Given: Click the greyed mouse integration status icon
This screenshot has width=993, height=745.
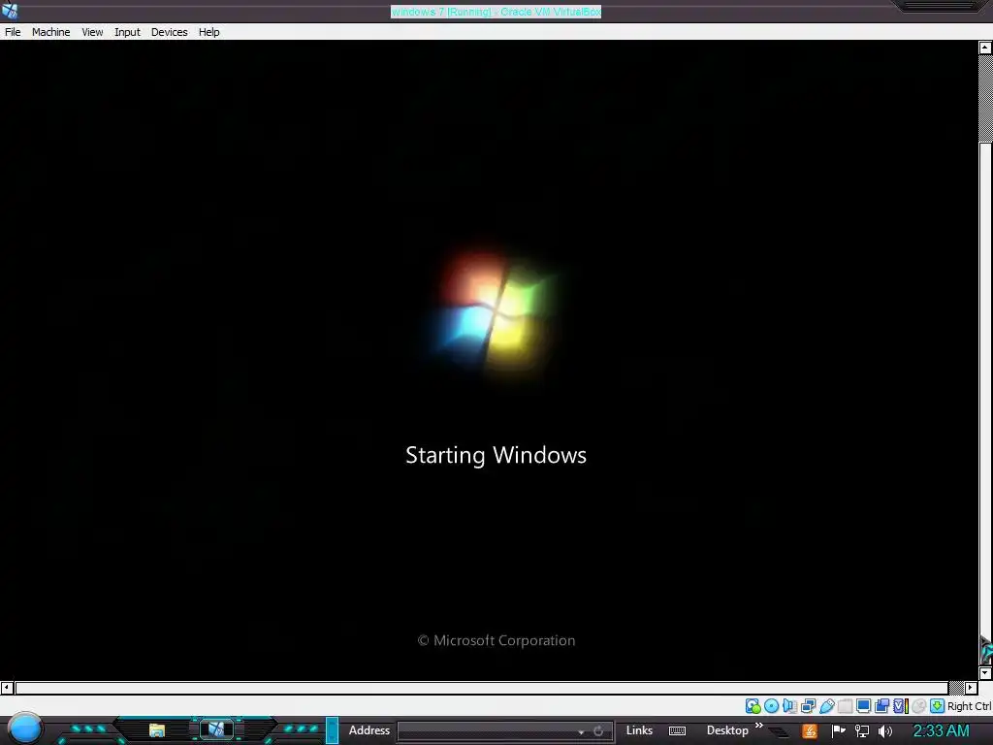Looking at the screenshot, I should (919, 706).
